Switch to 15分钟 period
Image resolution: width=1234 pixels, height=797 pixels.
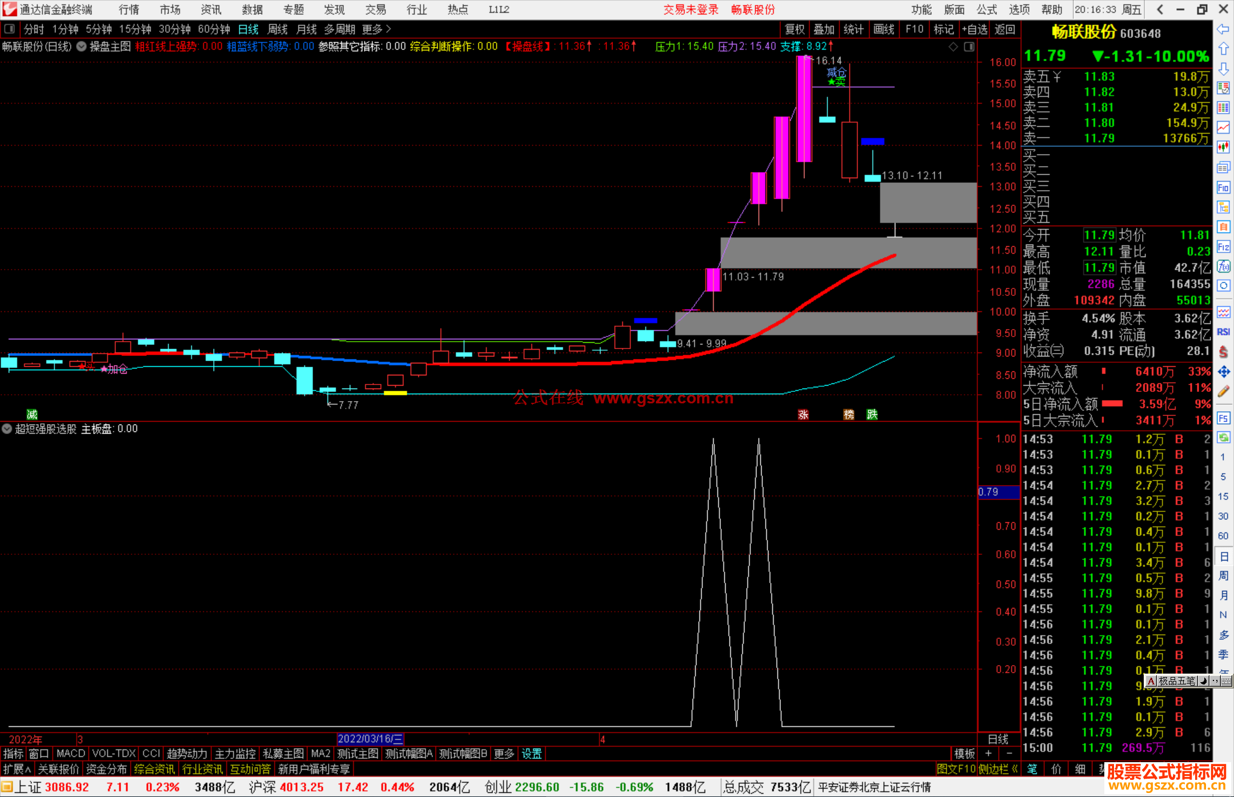tap(135, 29)
